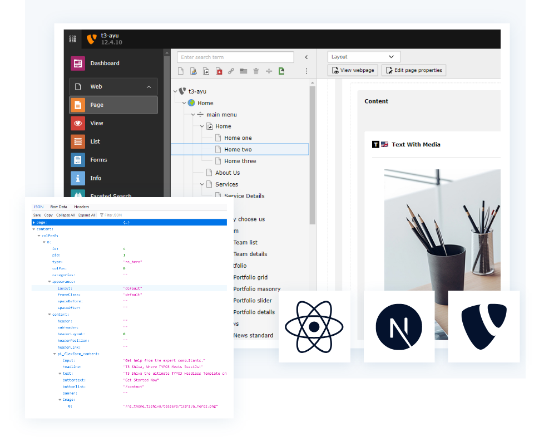Open the Layout dropdown

tap(363, 57)
